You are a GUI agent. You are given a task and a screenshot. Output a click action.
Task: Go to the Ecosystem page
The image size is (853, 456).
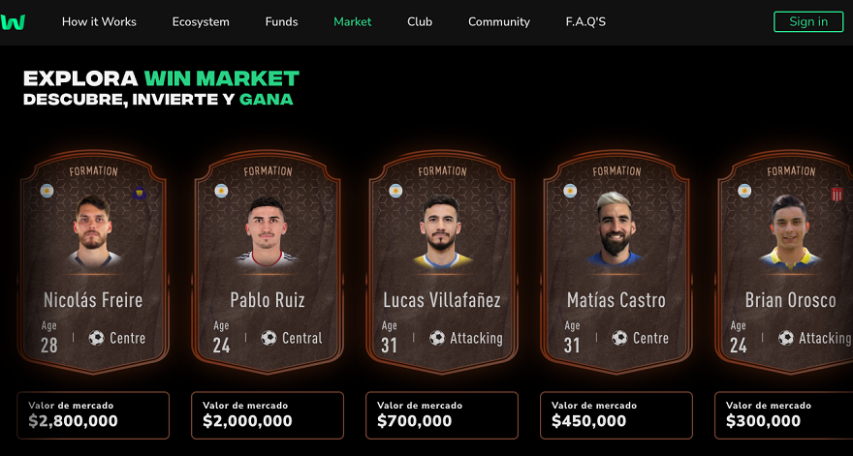[201, 21]
